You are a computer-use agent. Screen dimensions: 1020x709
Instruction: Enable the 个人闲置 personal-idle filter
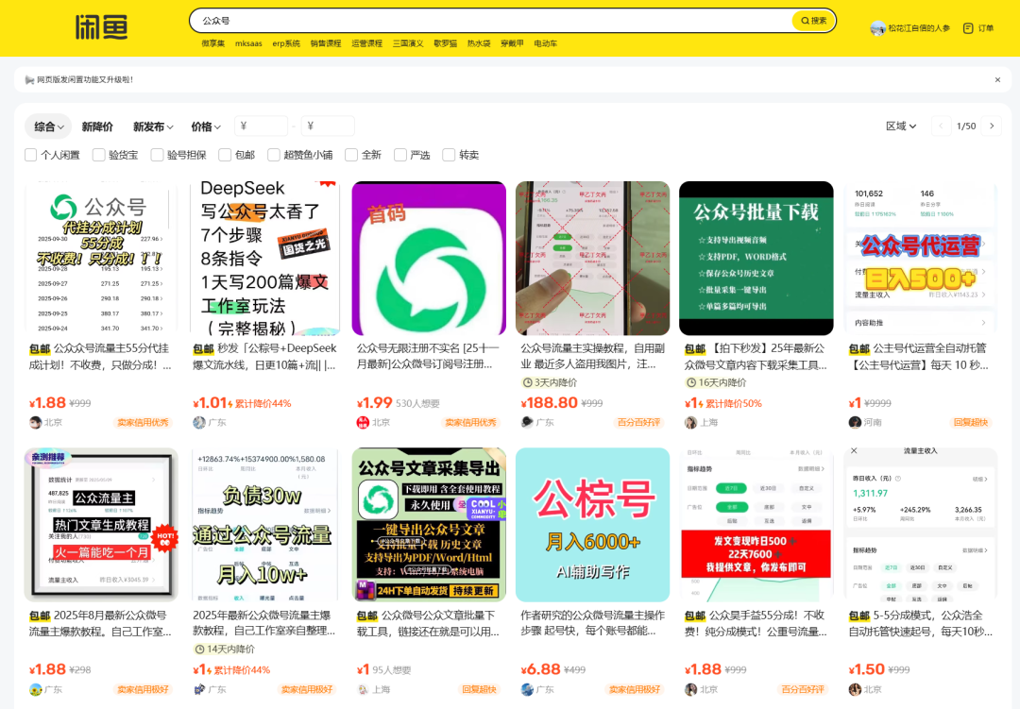[31, 155]
